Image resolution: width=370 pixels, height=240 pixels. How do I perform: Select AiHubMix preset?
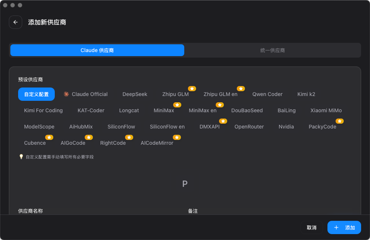tap(81, 127)
